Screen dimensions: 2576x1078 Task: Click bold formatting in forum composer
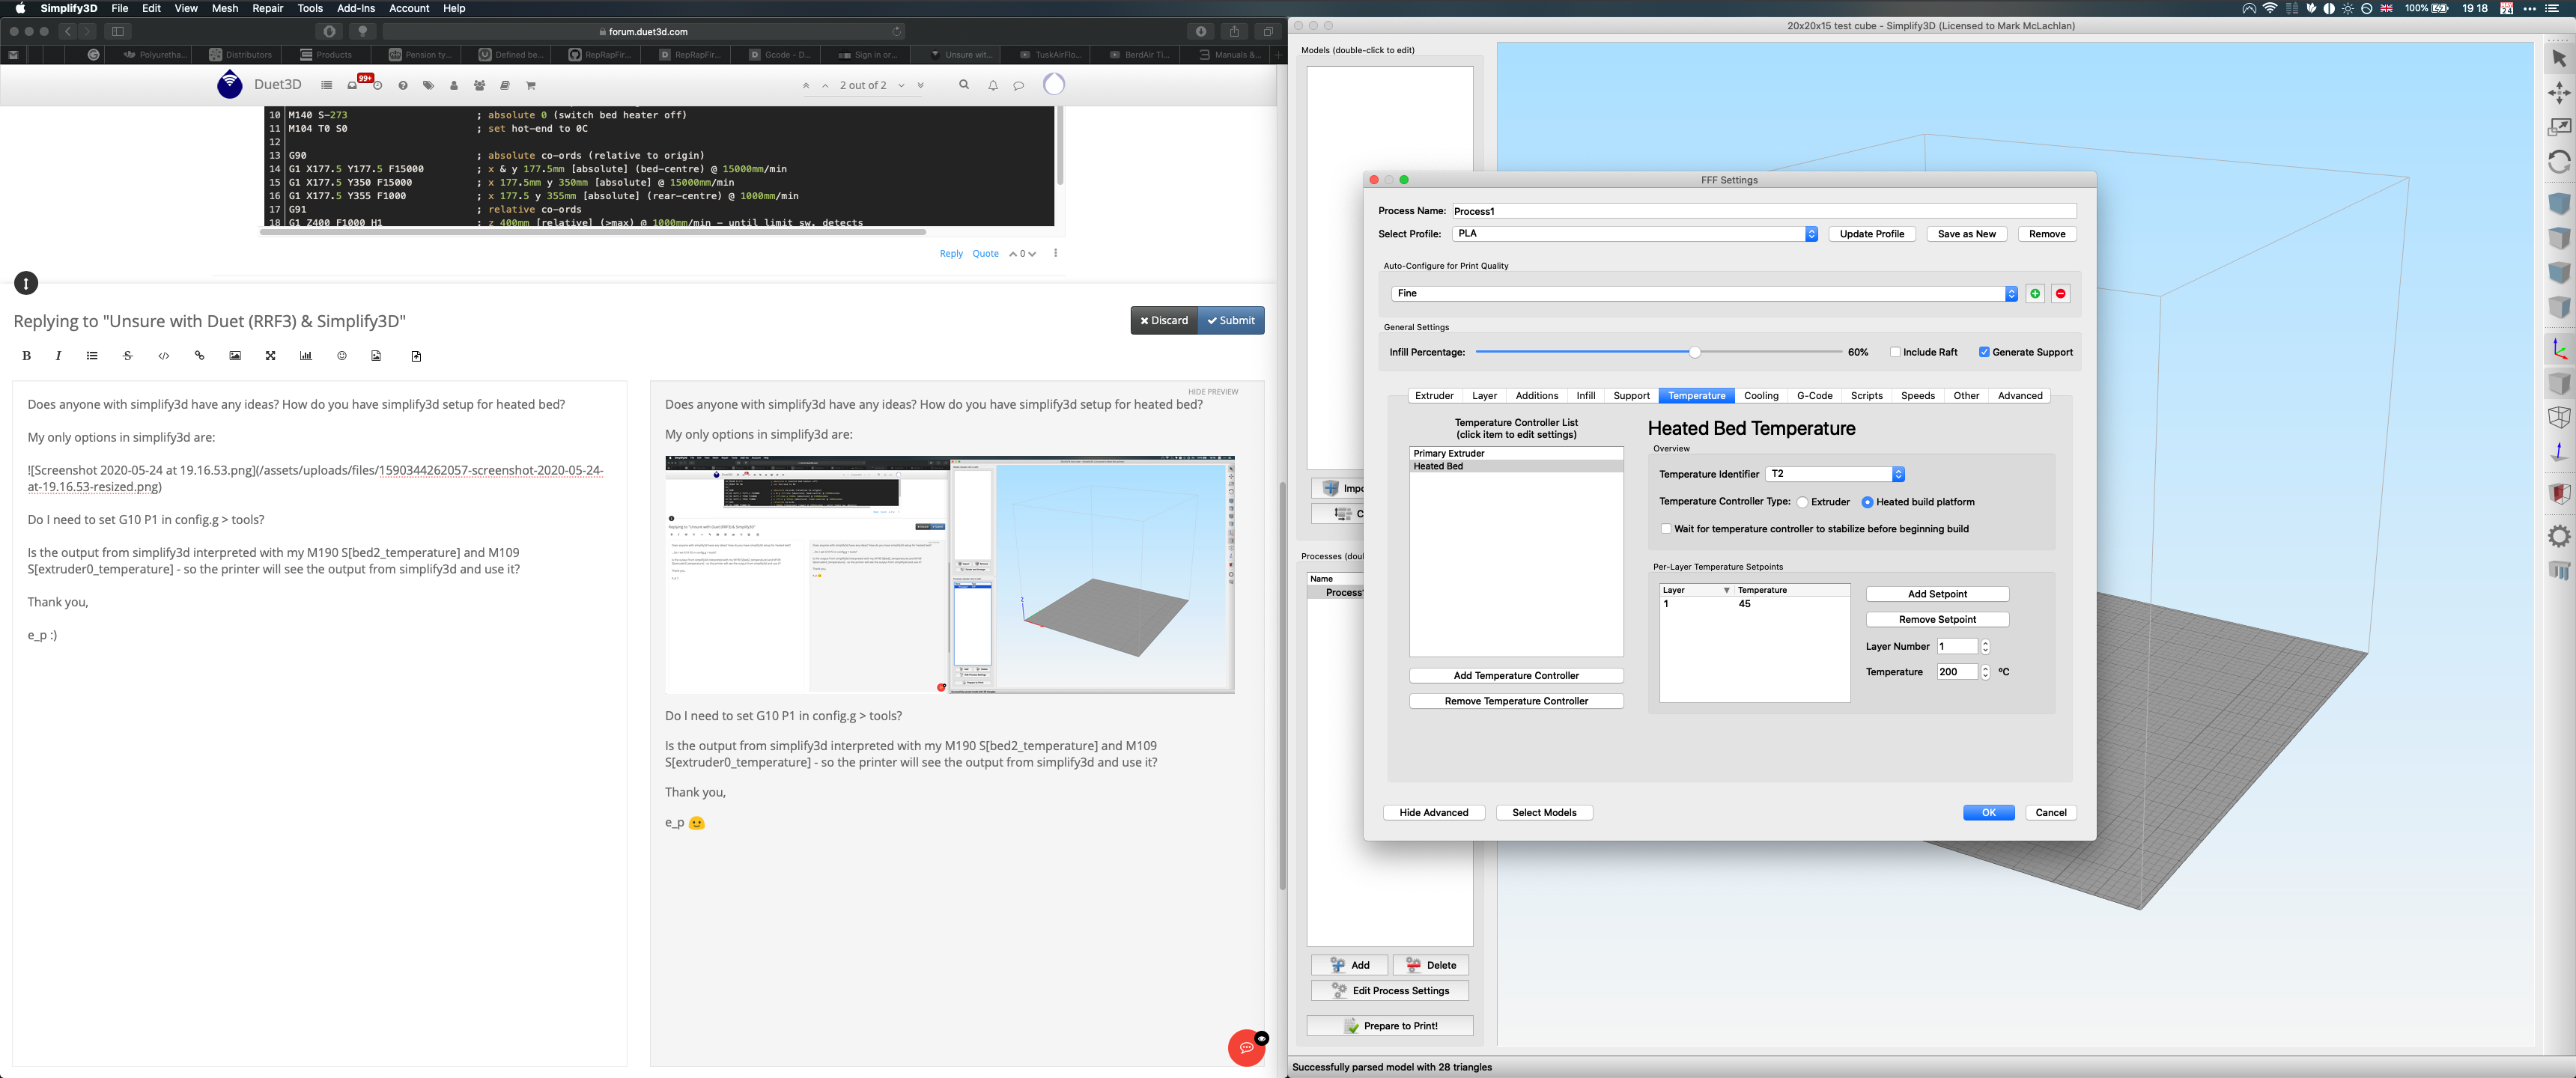click(27, 356)
